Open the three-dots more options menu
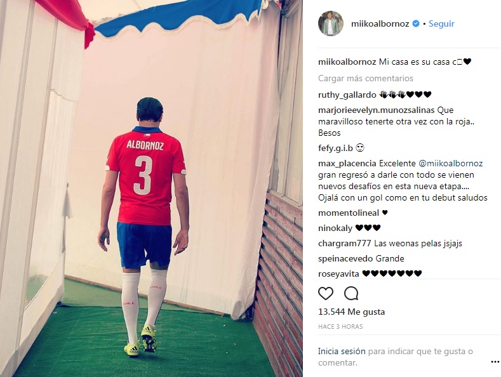Image resolution: width=501 pixels, height=377 pixels. (x=495, y=362)
